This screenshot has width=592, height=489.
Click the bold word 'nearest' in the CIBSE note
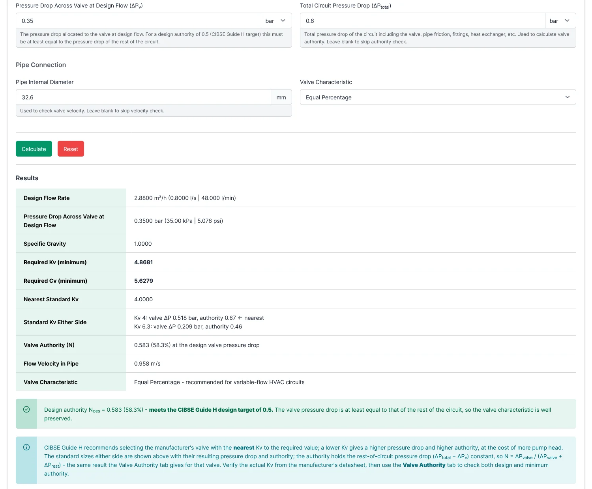click(x=244, y=448)
